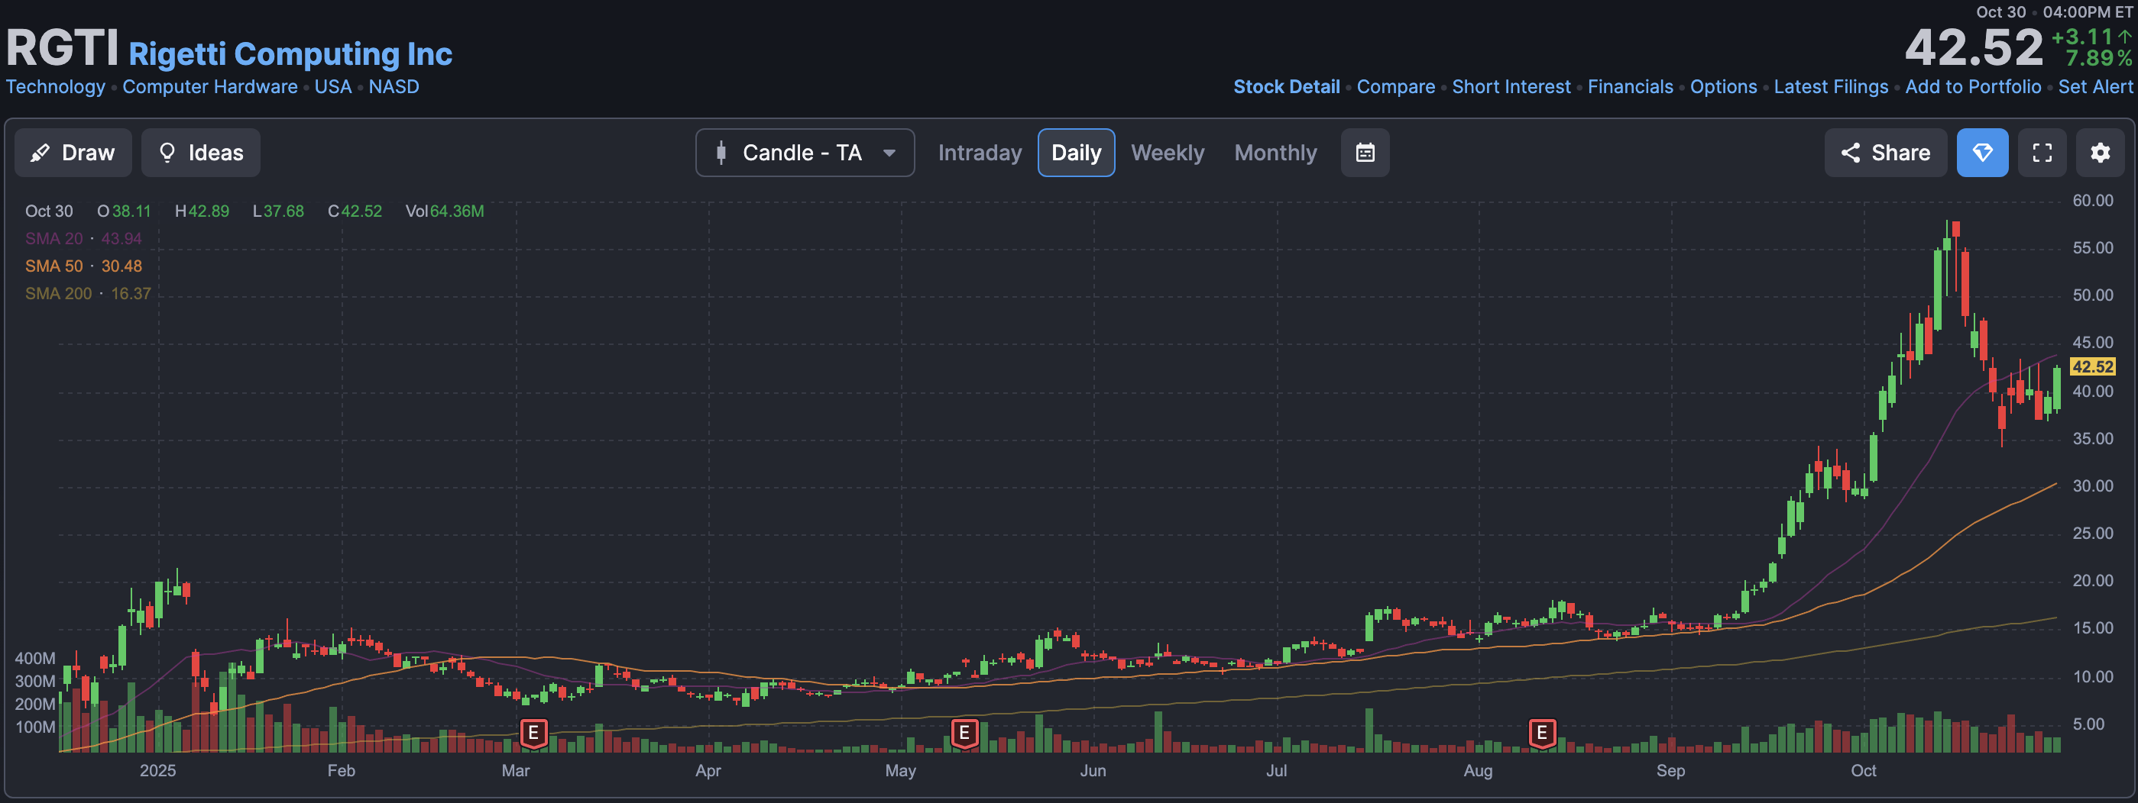Open the Ideas panel

pos(201,153)
